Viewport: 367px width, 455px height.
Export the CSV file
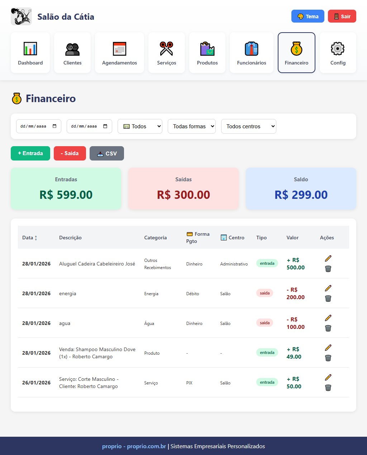pyautogui.click(x=107, y=153)
